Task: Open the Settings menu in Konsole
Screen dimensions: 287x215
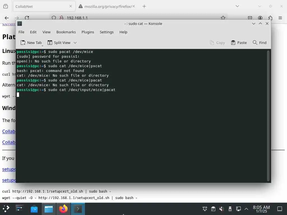Action: (107, 32)
